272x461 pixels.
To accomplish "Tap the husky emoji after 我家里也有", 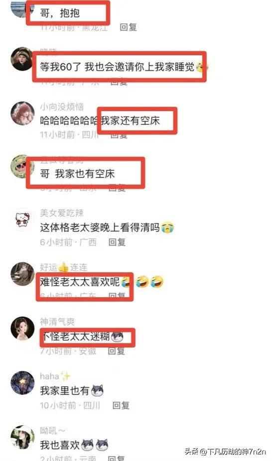I will 97,391.
